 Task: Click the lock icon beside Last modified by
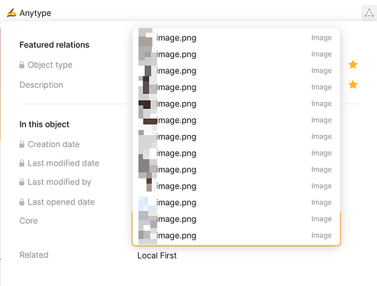(22, 182)
